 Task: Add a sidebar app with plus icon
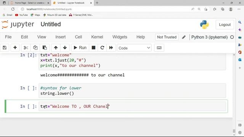coord(240,68)
